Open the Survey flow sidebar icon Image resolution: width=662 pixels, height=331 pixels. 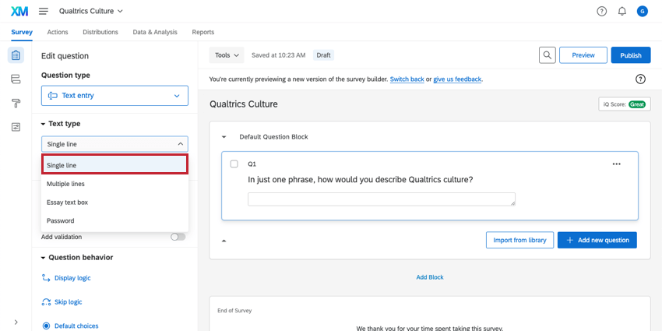point(16,79)
